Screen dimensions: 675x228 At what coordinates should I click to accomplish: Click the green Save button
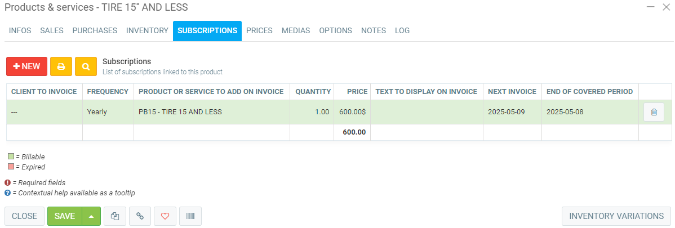click(x=65, y=216)
